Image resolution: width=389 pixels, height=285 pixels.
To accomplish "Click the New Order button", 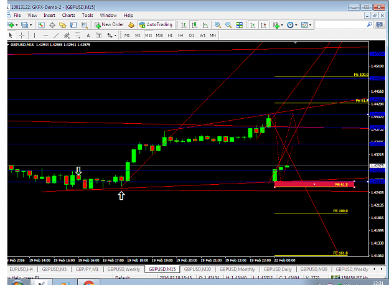I will tap(110, 24).
